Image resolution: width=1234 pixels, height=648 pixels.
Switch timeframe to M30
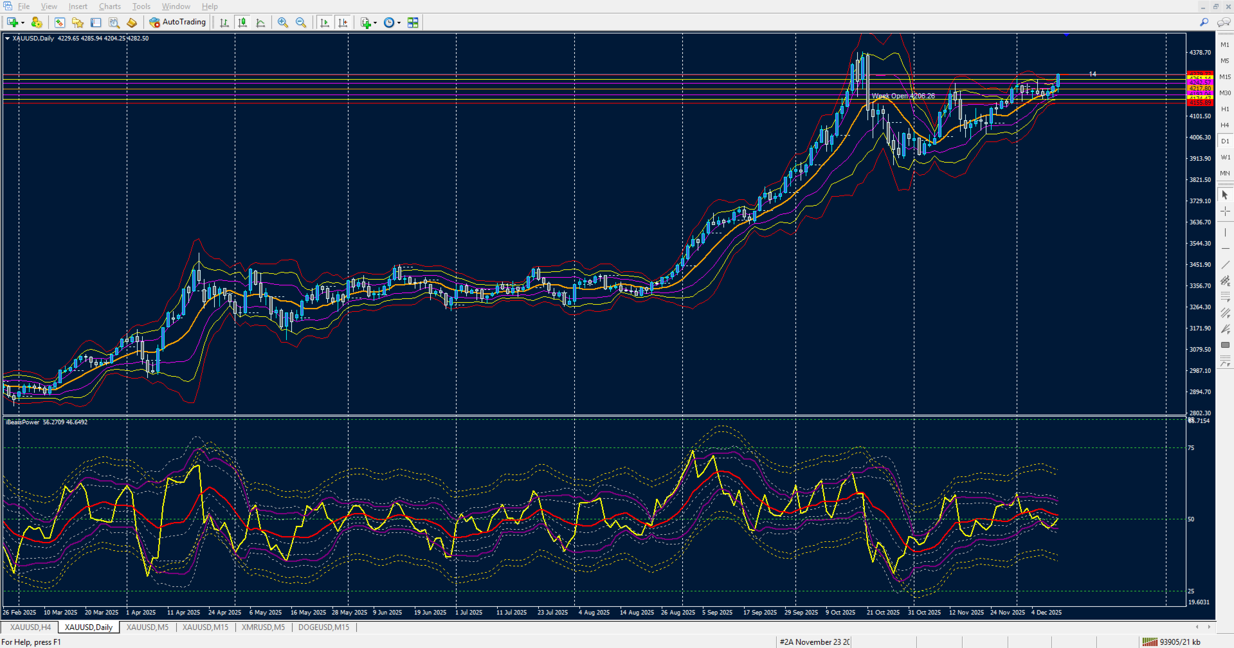click(x=1225, y=93)
